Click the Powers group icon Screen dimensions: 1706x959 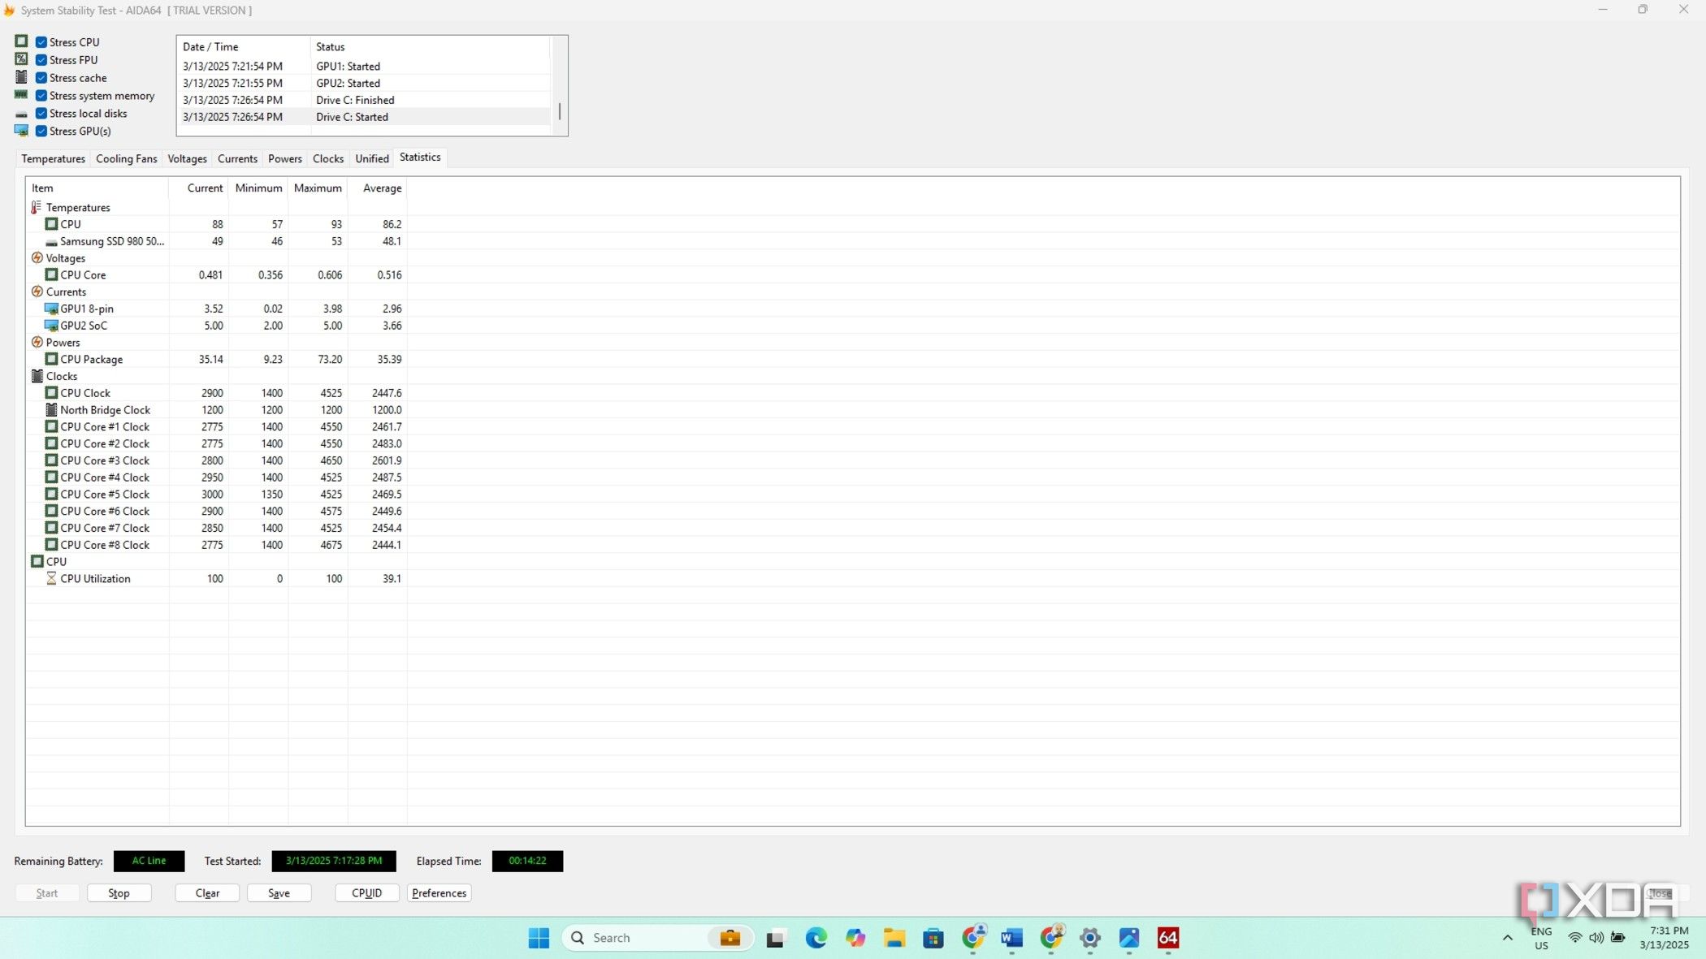(x=37, y=342)
